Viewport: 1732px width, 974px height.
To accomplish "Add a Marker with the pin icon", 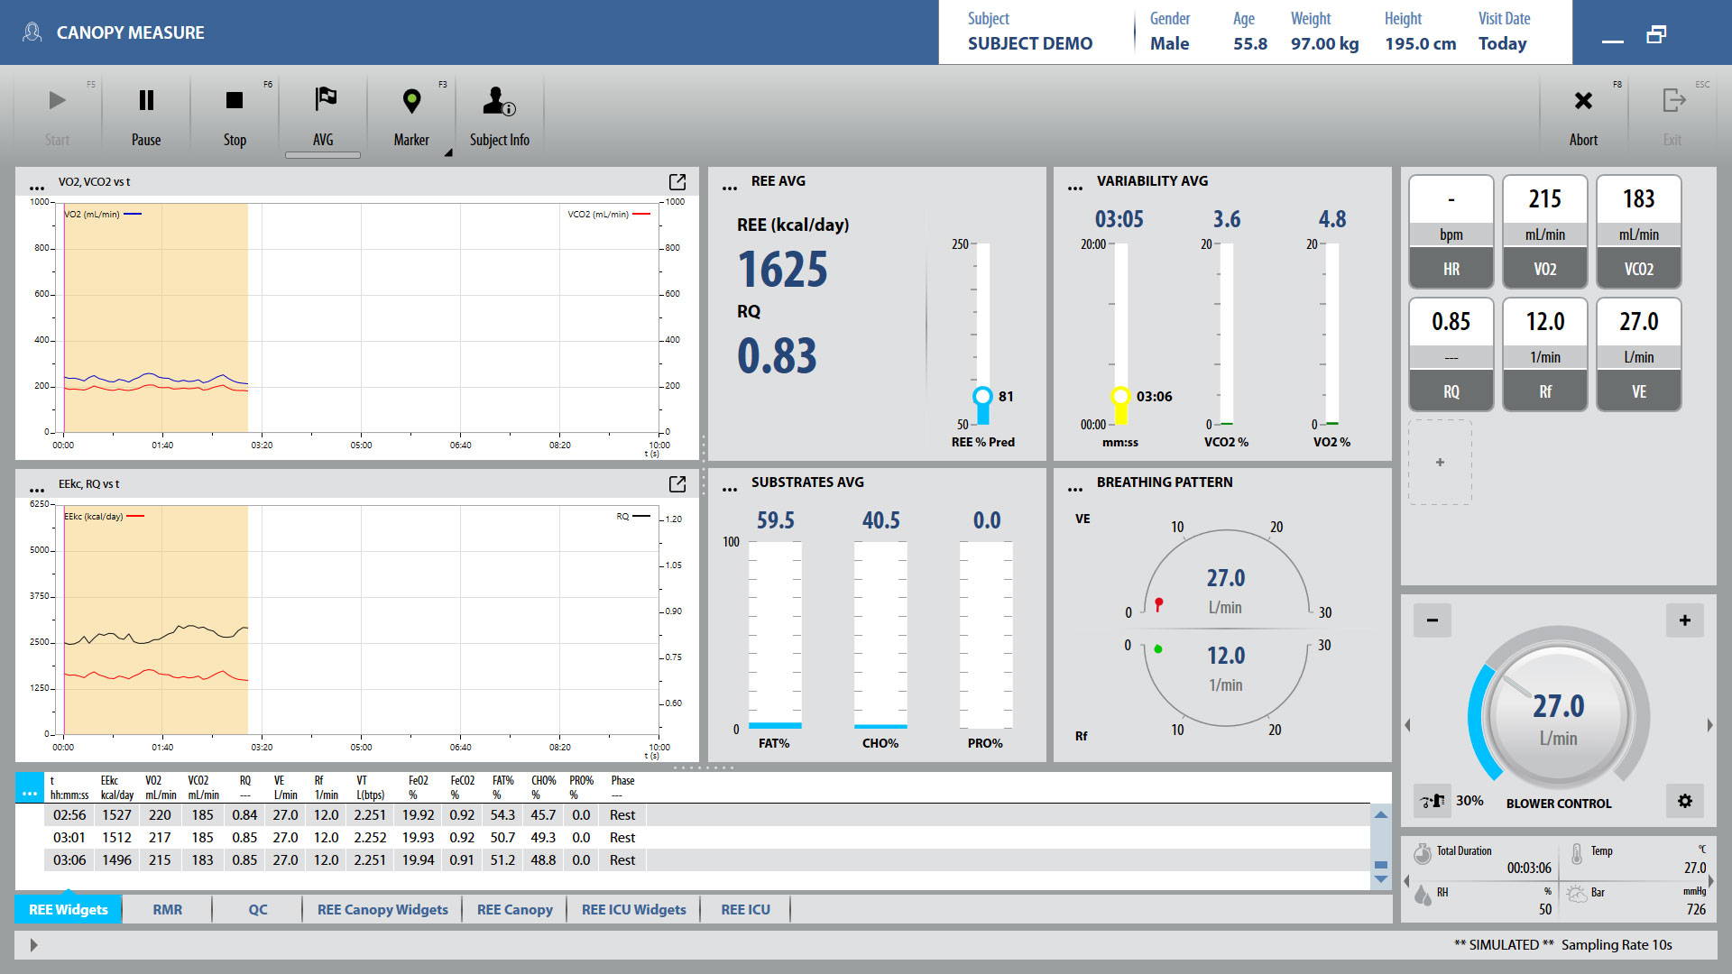I will pyautogui.click(x=411, y=115).
